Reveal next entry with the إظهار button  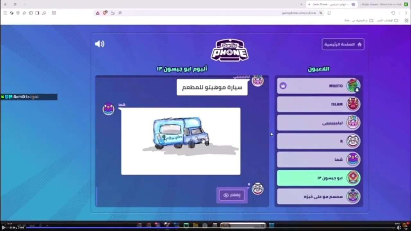[232, 195]
